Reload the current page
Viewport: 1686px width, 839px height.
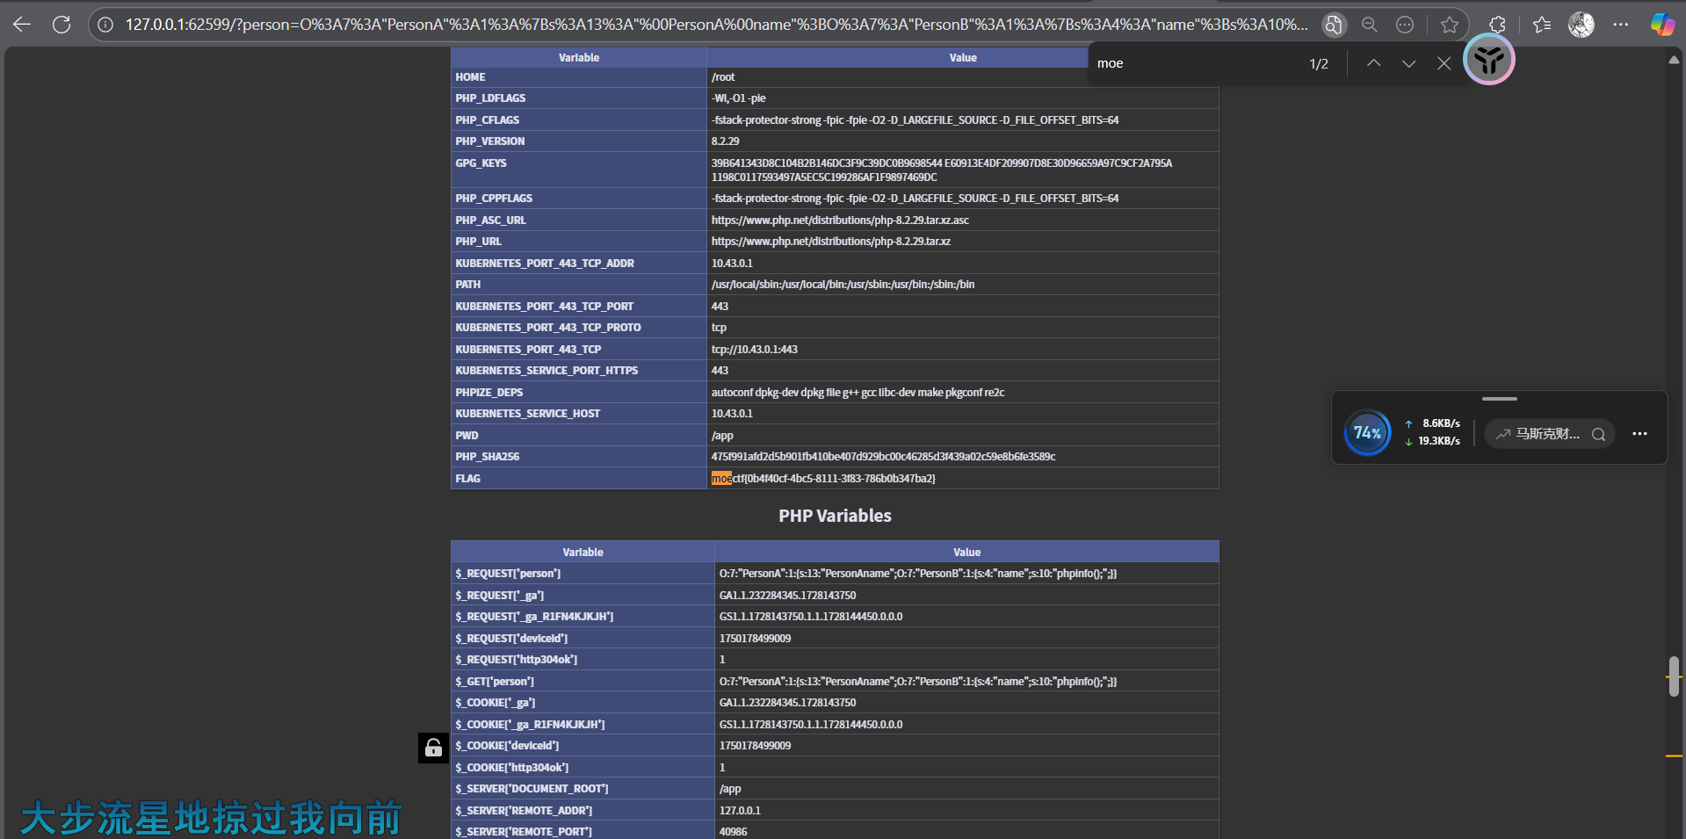[x=62, y=24]
